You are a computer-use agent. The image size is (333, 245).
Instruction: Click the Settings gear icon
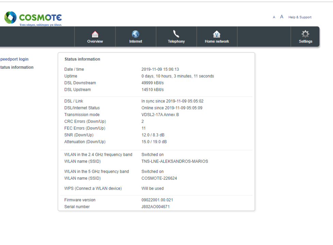coord(305,34)
